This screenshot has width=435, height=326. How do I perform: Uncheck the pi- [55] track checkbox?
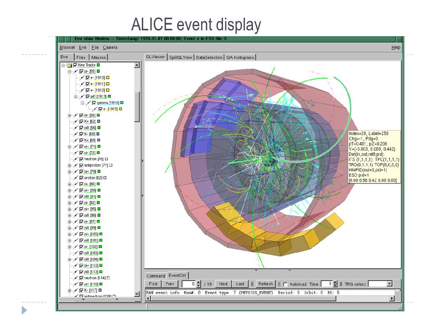[x=81, y=72]
